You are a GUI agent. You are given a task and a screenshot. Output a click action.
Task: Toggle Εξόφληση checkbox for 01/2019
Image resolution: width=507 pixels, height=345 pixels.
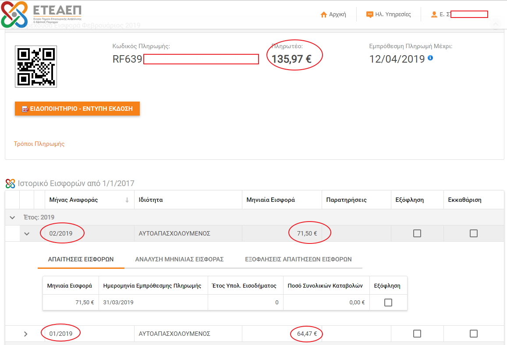[417, 333]
